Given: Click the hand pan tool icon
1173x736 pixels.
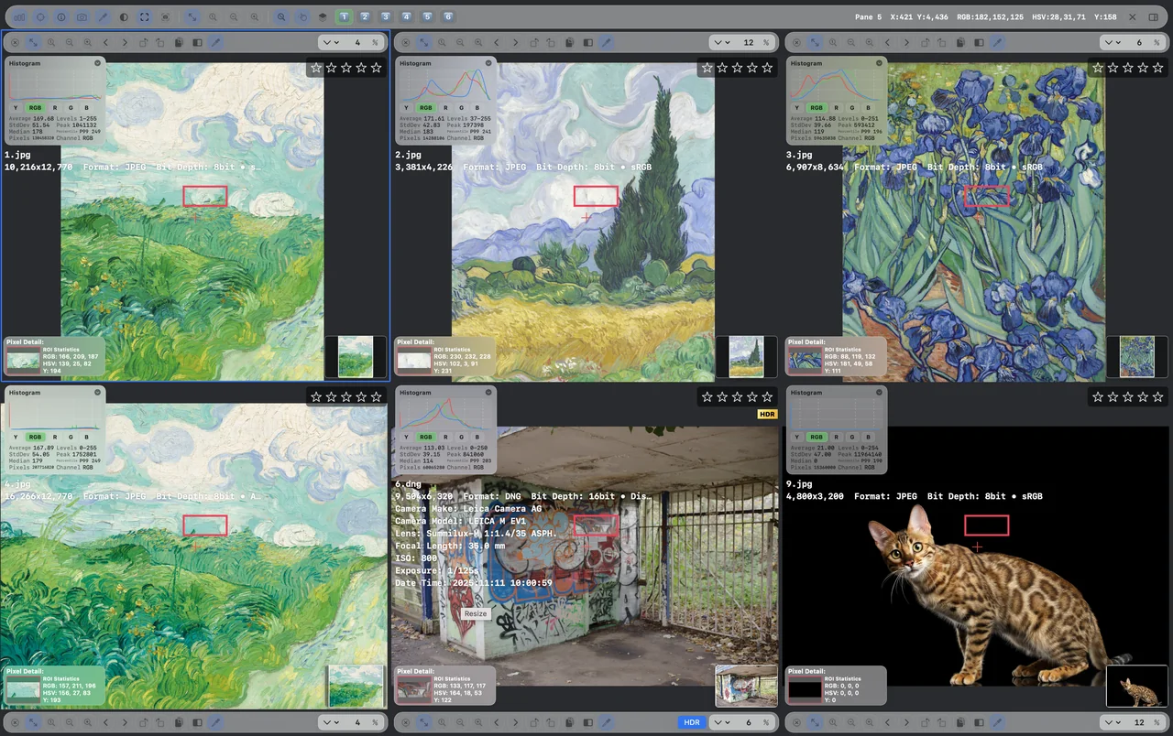Looking at the screenshot, I should pyautogui.click(x=302, y=17).
